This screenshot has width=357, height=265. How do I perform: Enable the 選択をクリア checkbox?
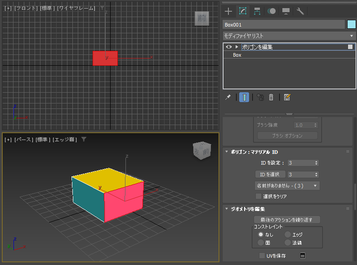(x=259, y=196)
